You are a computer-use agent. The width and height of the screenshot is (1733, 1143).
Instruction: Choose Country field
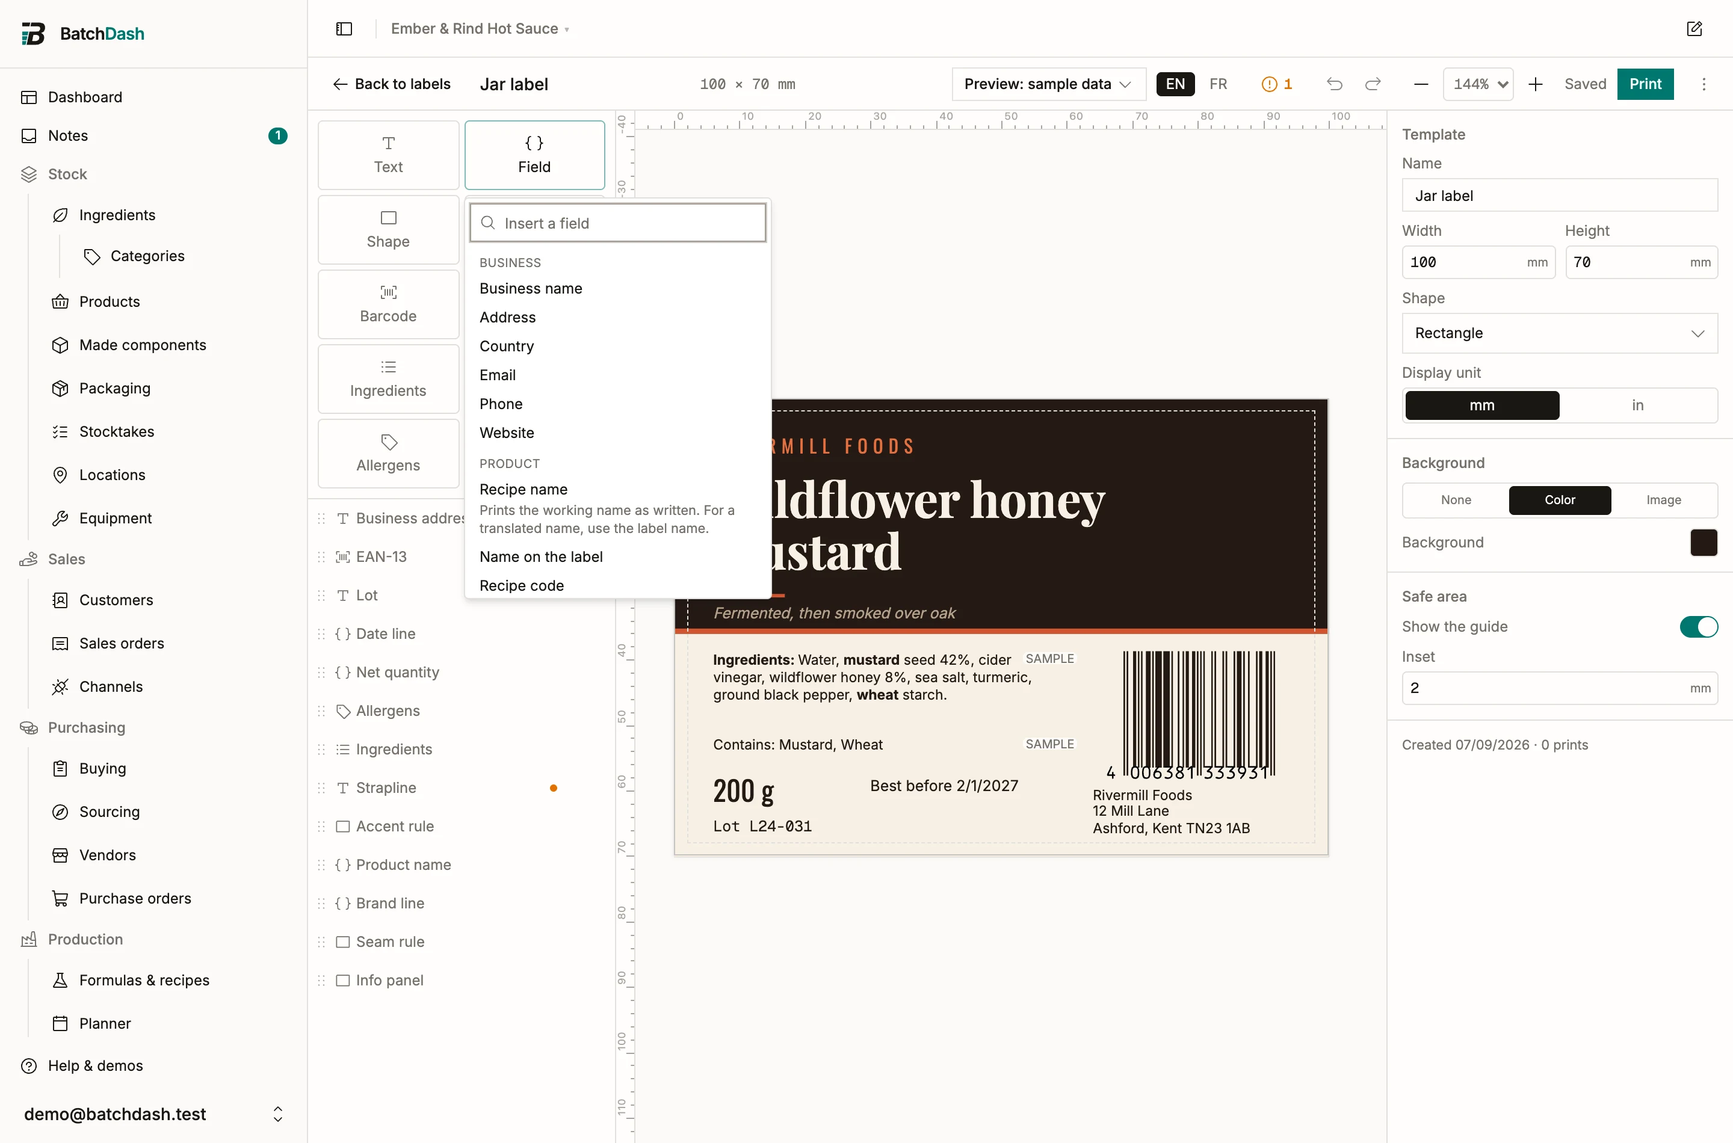(x=617, y=347)
